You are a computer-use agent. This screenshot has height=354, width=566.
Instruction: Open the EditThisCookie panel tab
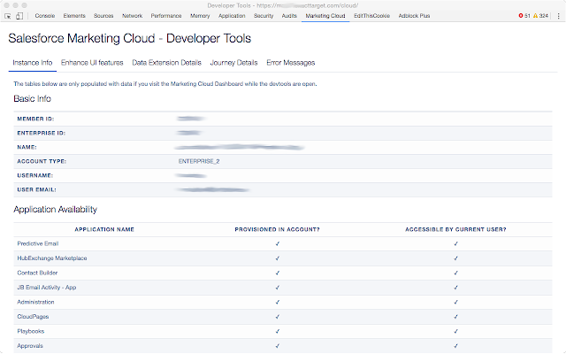point(370,16)
